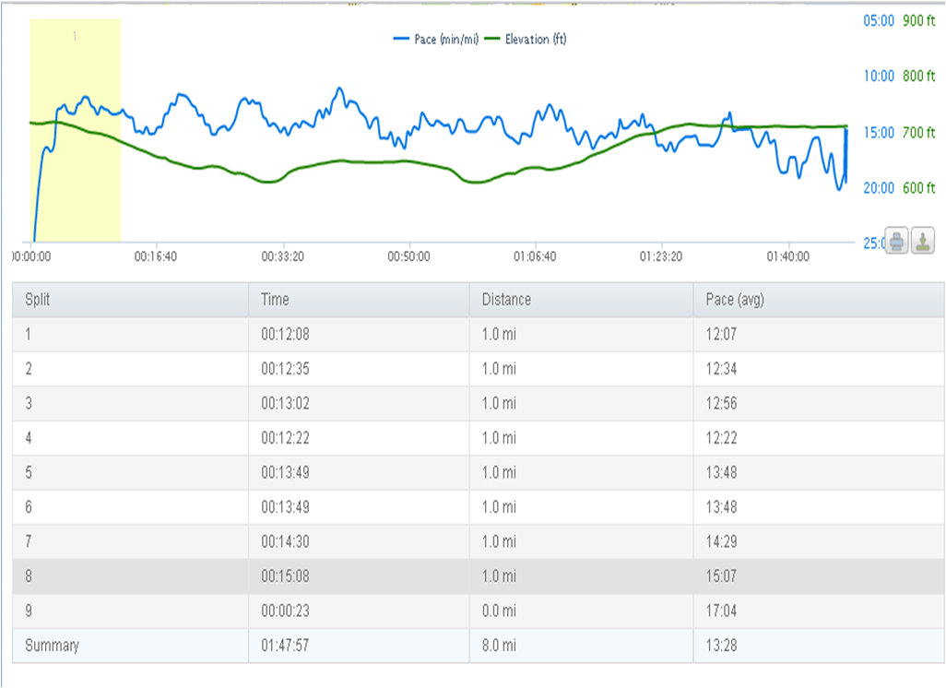Click the 01:23:20 mark on time axis

(x=660, y=257)
